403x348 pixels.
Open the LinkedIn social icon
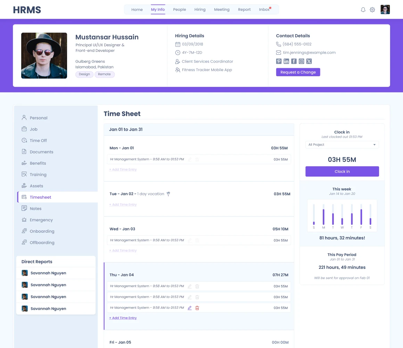[x=286, y=61]
